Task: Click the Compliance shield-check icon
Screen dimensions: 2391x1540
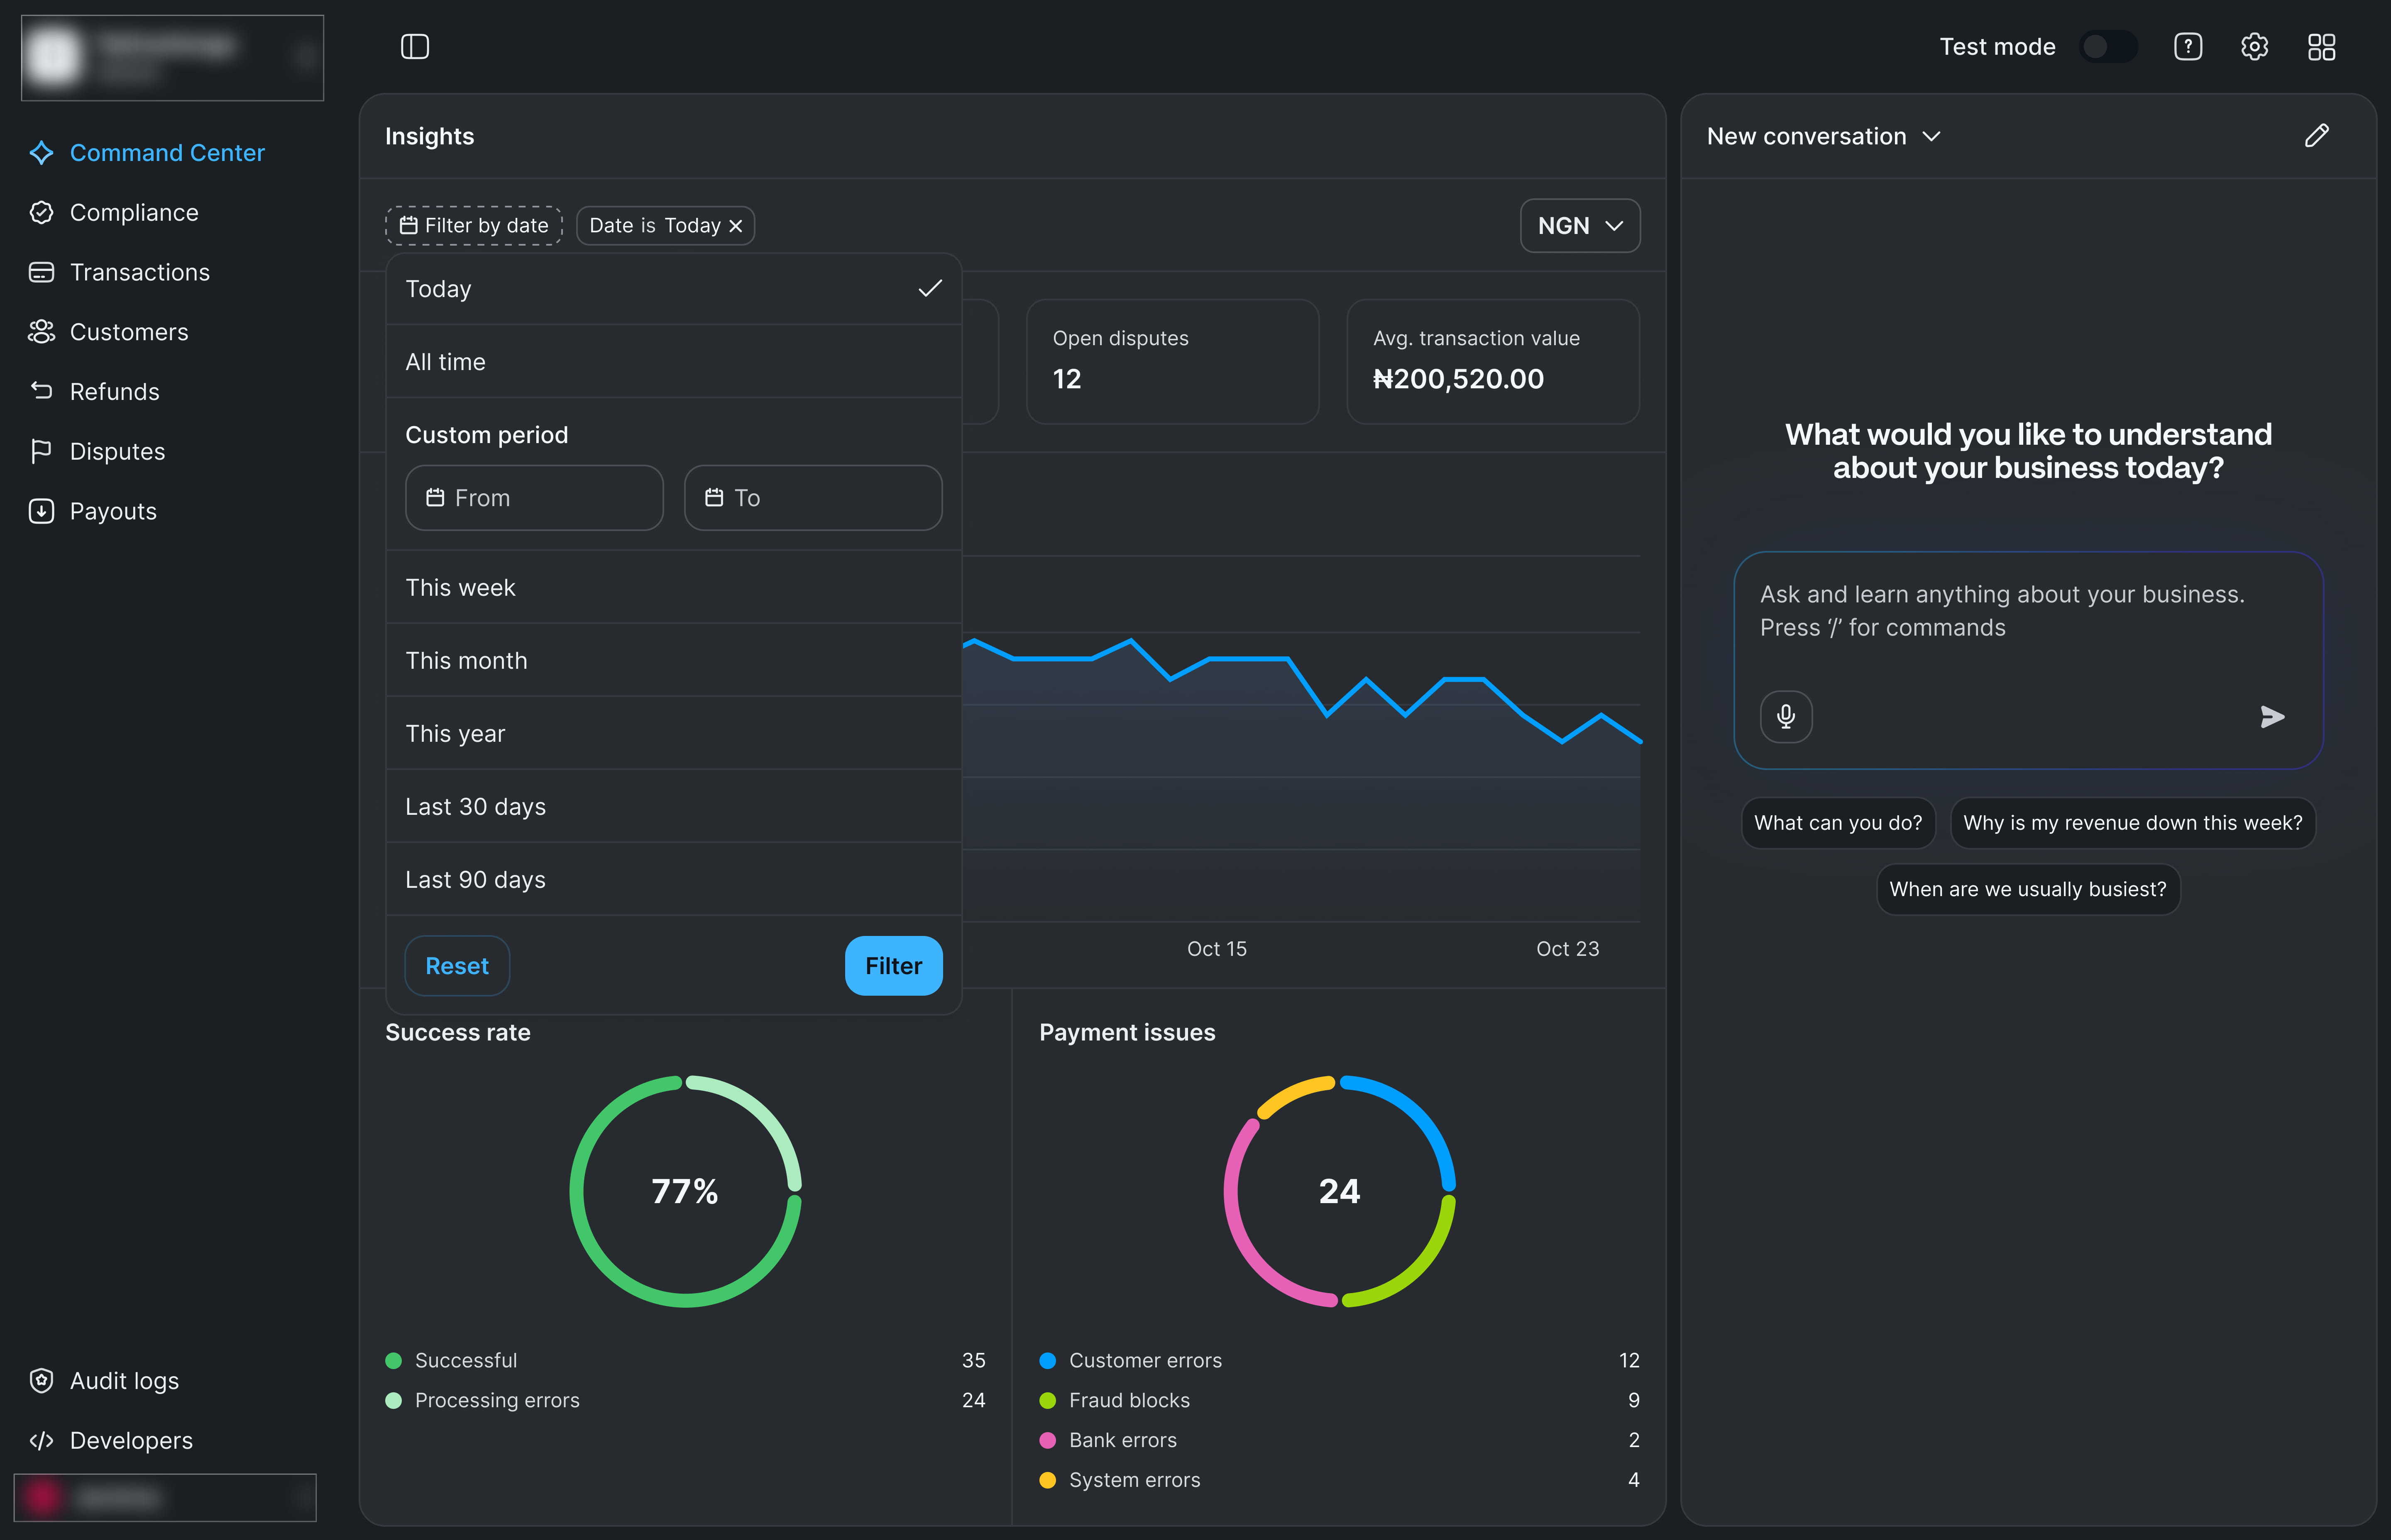Action: [41, 213]
